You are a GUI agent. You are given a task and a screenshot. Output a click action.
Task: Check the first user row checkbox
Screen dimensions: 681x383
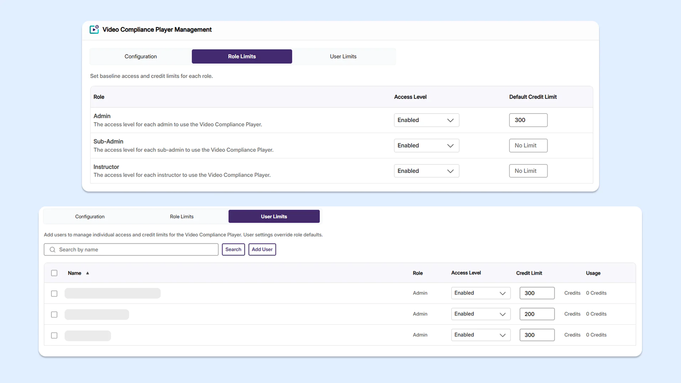point(54,294)
